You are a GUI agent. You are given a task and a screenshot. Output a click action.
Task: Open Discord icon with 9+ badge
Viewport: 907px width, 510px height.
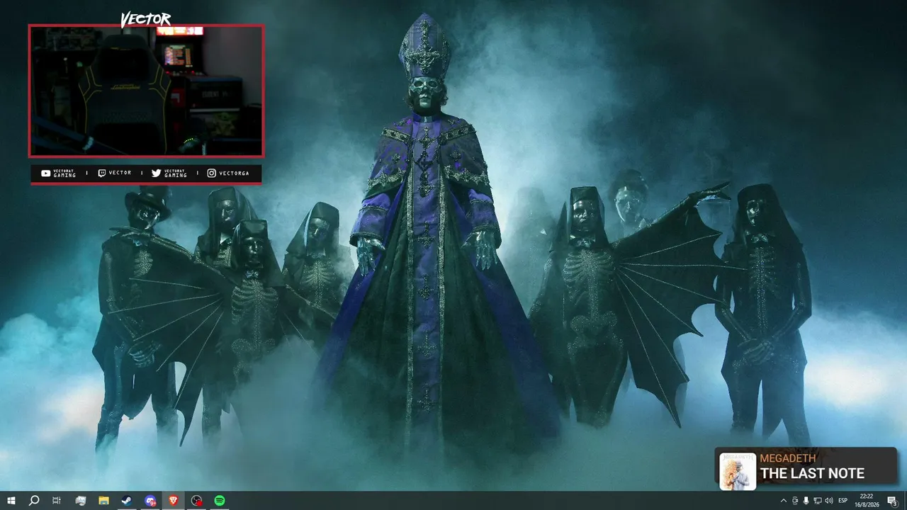point(150,501)
